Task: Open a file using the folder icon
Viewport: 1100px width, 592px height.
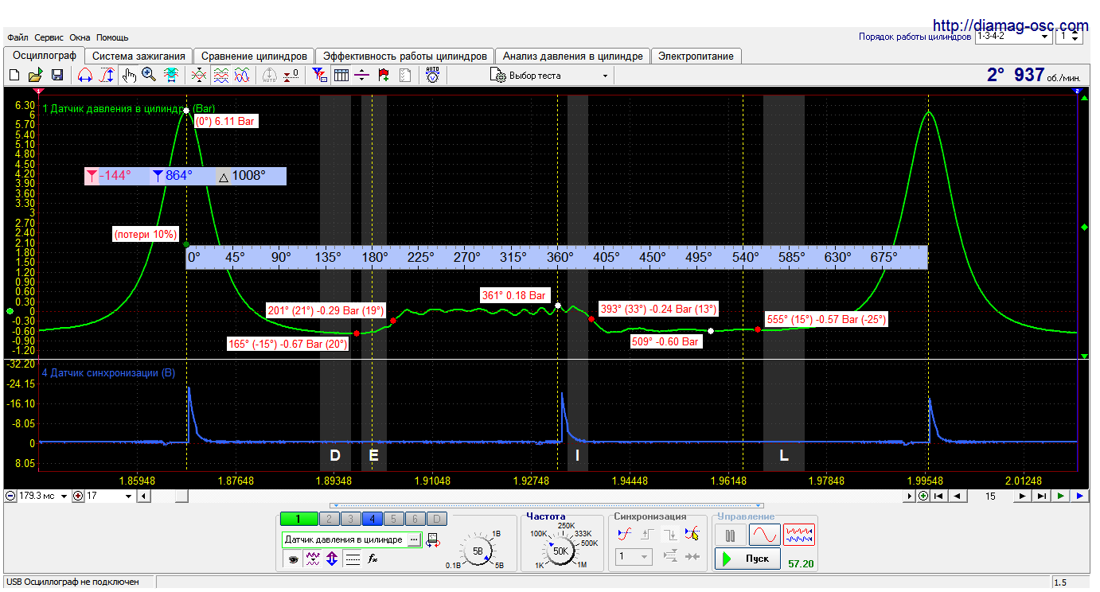Action: (x=36, y=75)
